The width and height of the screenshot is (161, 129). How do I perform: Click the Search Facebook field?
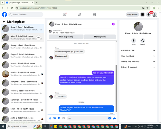click(x=26, y=15)
